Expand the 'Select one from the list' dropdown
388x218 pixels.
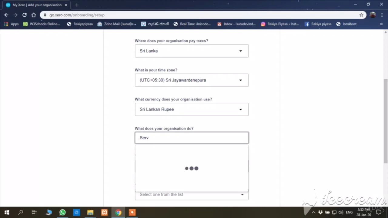point(192,194)
